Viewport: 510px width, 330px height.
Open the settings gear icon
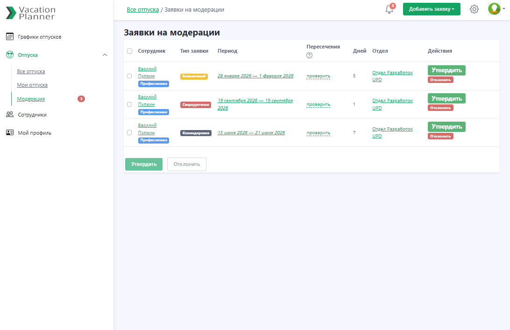tap(474, 9)
